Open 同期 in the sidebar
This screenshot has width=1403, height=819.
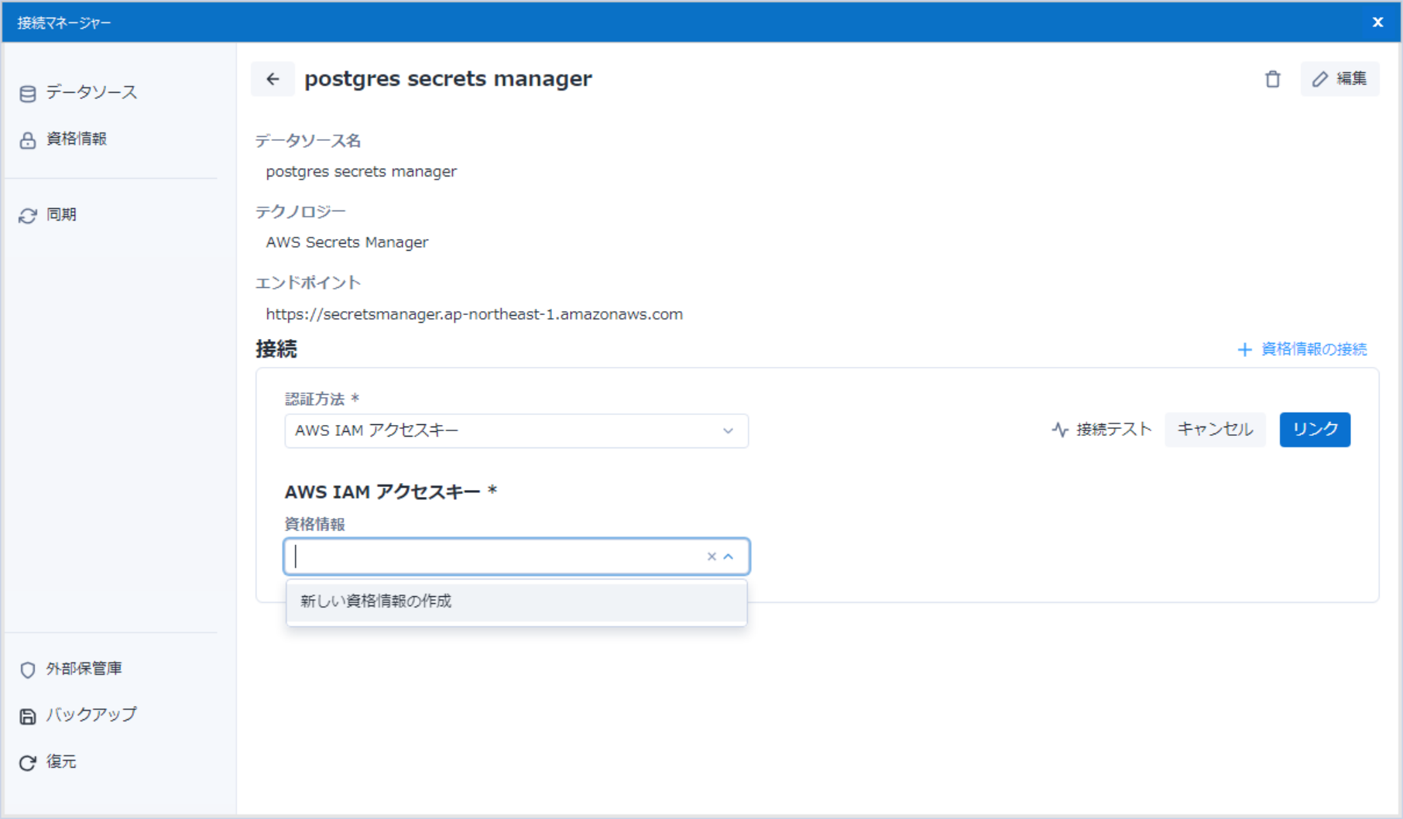pyautogui.click(x=48, y=214)
